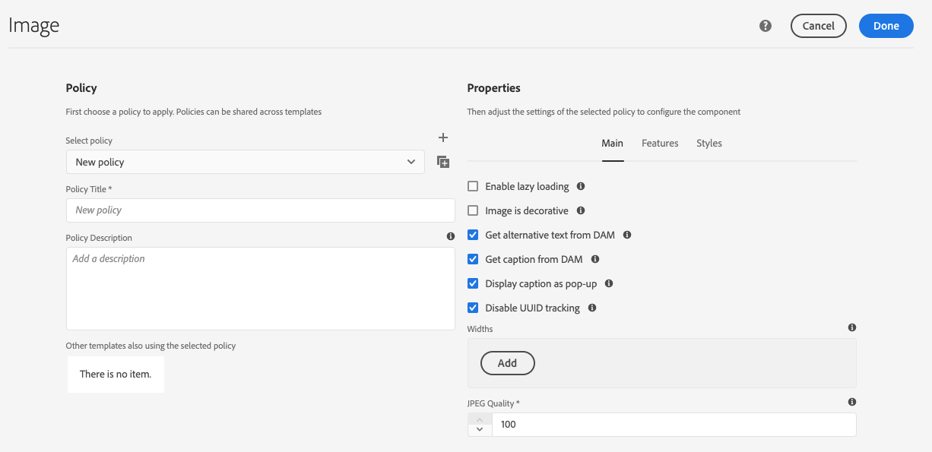Click info icon for Widths section
The width and height of the screenshot is (932, 452).
tap(852, 327)
